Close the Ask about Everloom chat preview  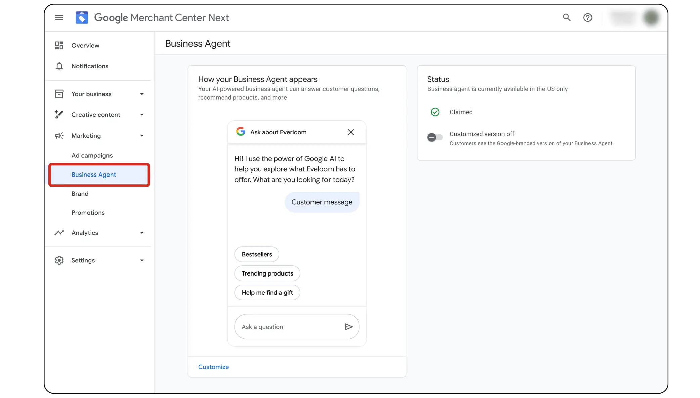pyautogui.click(x=351, y=132)
